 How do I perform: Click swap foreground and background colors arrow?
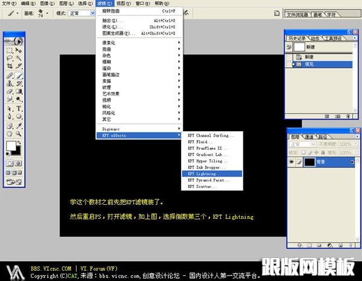tap(19, 143)
